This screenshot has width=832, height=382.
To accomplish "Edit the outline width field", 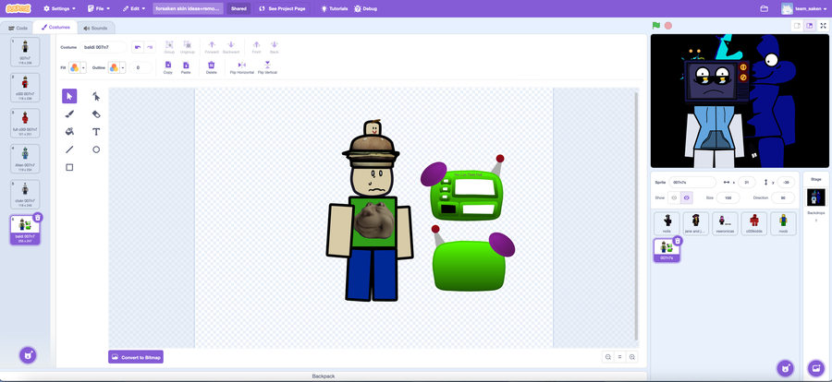I will pos(141,67).
